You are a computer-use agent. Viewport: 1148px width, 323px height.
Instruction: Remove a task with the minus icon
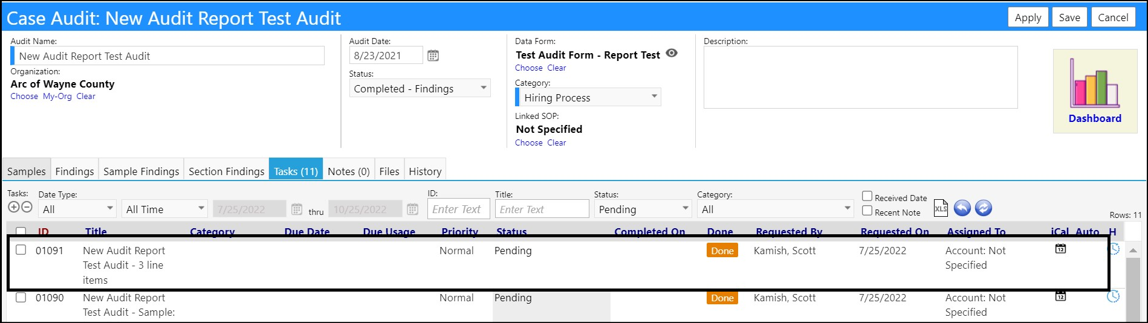27,207
